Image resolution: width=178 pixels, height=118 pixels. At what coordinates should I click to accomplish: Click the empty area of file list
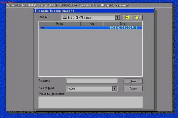point(90,52)
